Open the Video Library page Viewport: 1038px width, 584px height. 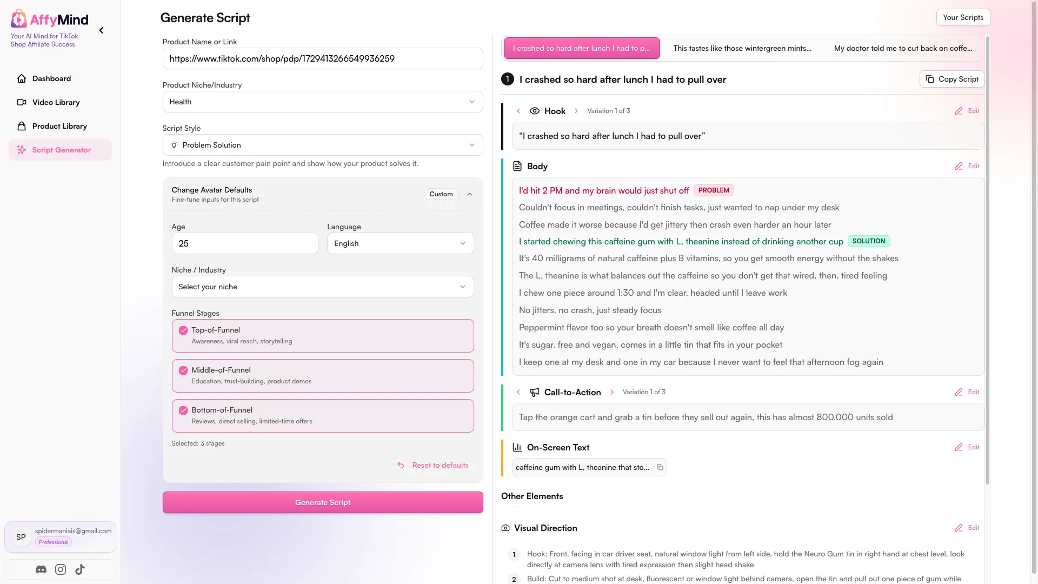[60, 102]
